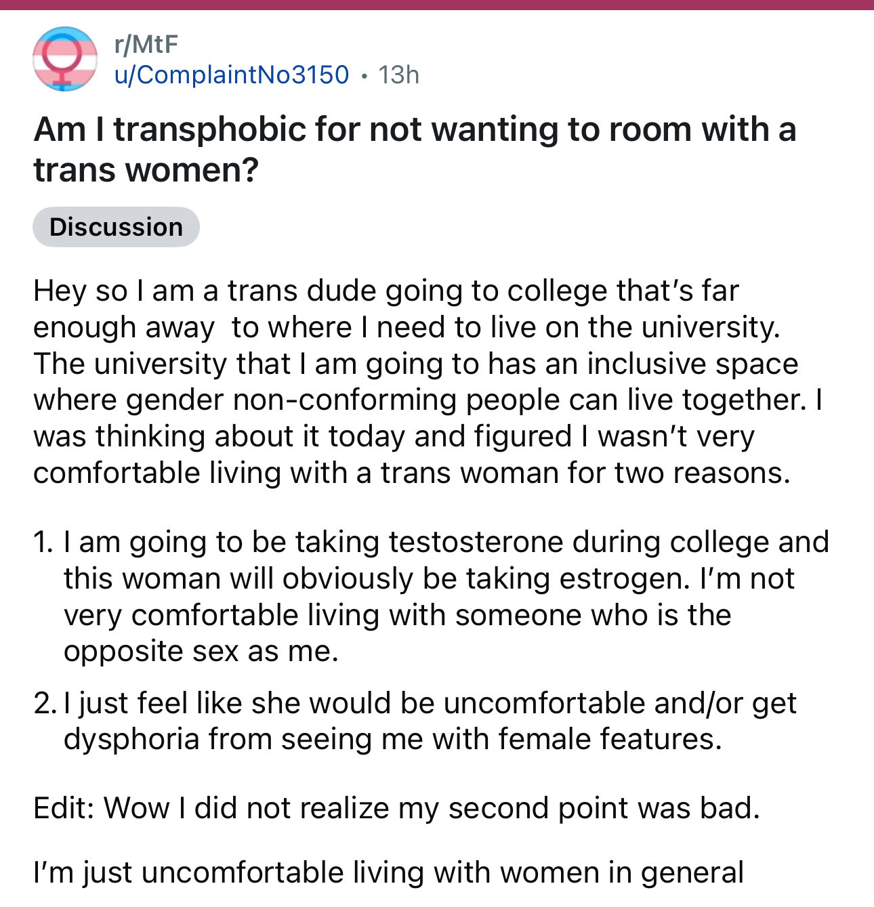The image size is (874, 907).
Task: Open the post title about rooming
Action: tap(414, 129)
